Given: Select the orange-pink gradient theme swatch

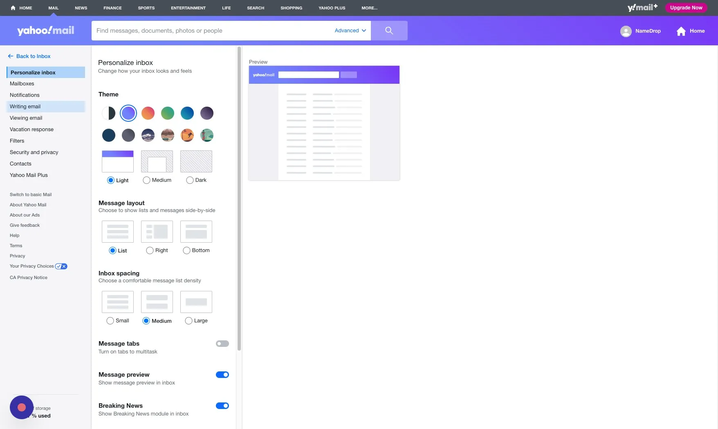Looking at the screenshot, I should click(148, 113).
